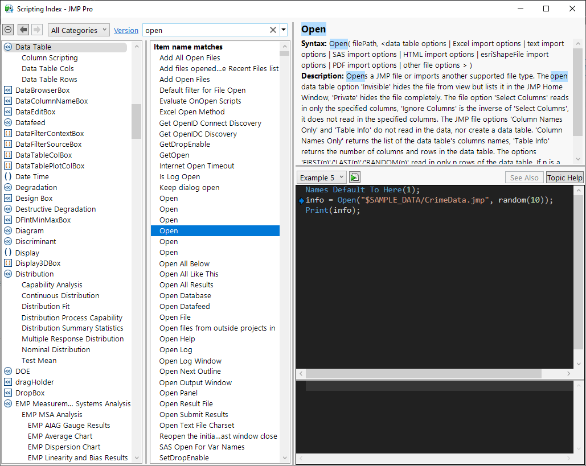Open Topic Help
The image size is (586, 466).
coord(564,178)
